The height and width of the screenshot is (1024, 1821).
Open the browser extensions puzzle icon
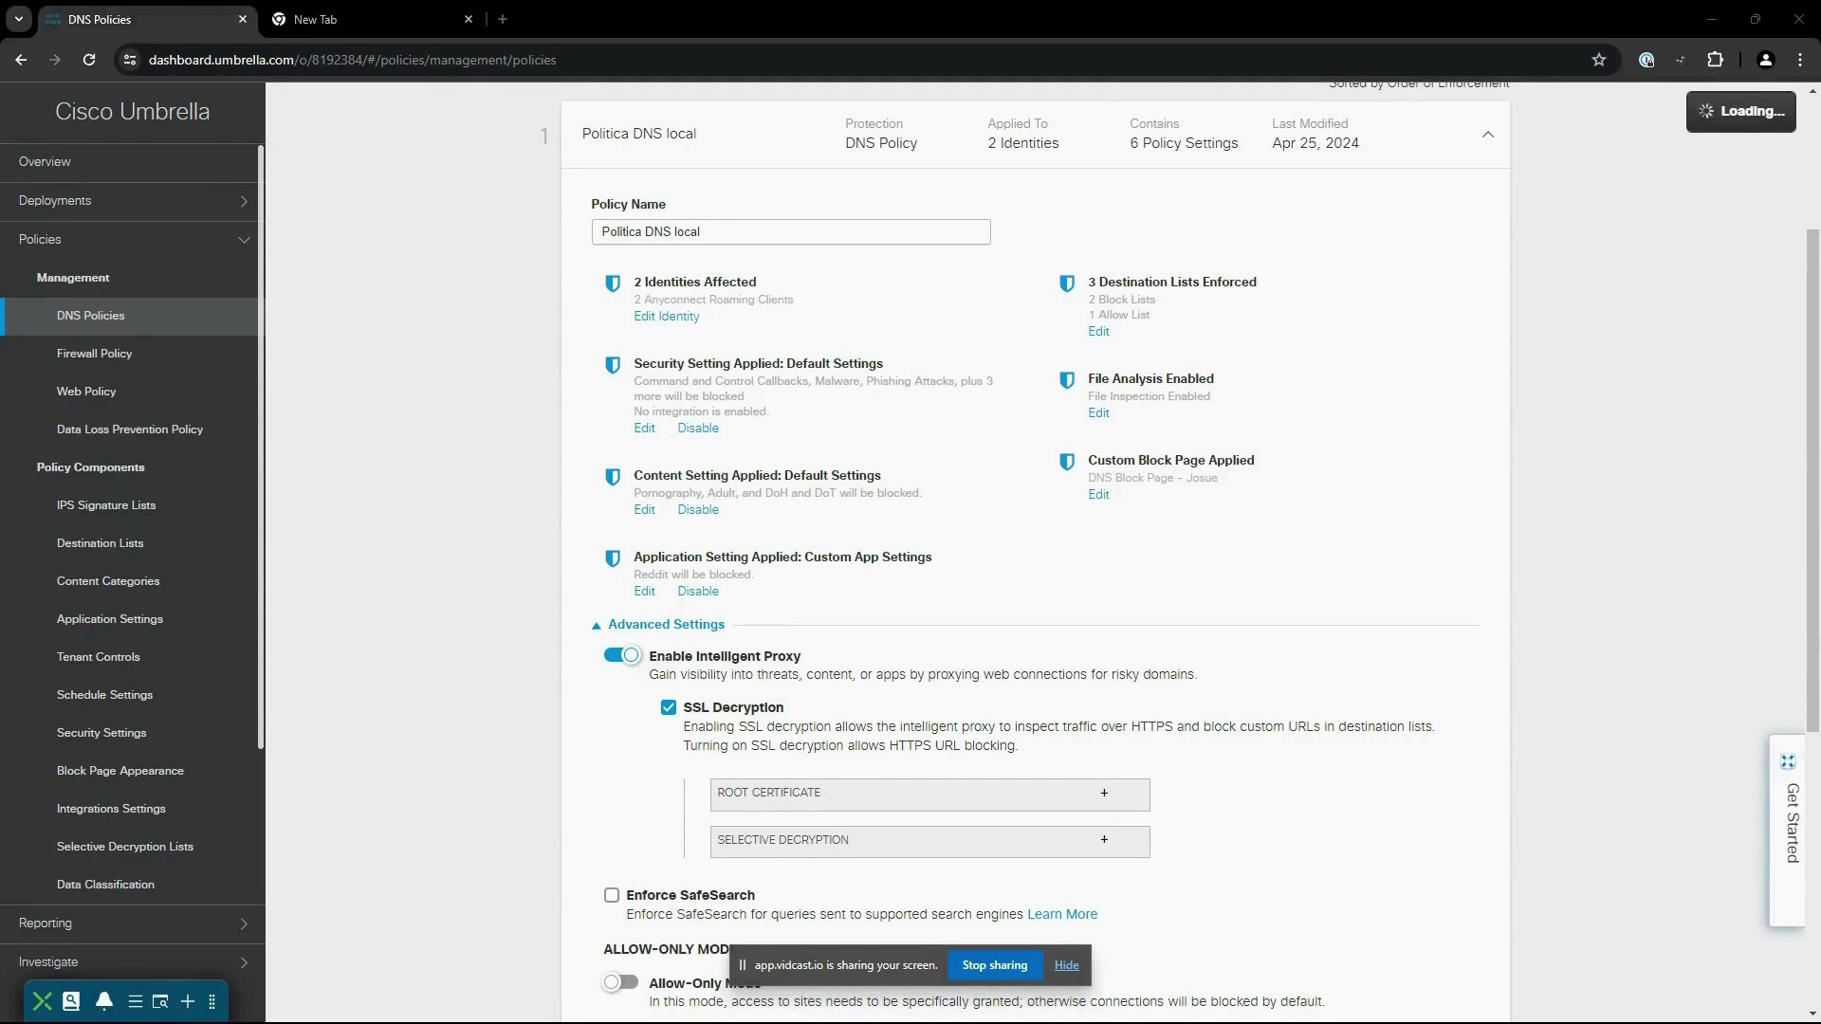point(1715,60)
